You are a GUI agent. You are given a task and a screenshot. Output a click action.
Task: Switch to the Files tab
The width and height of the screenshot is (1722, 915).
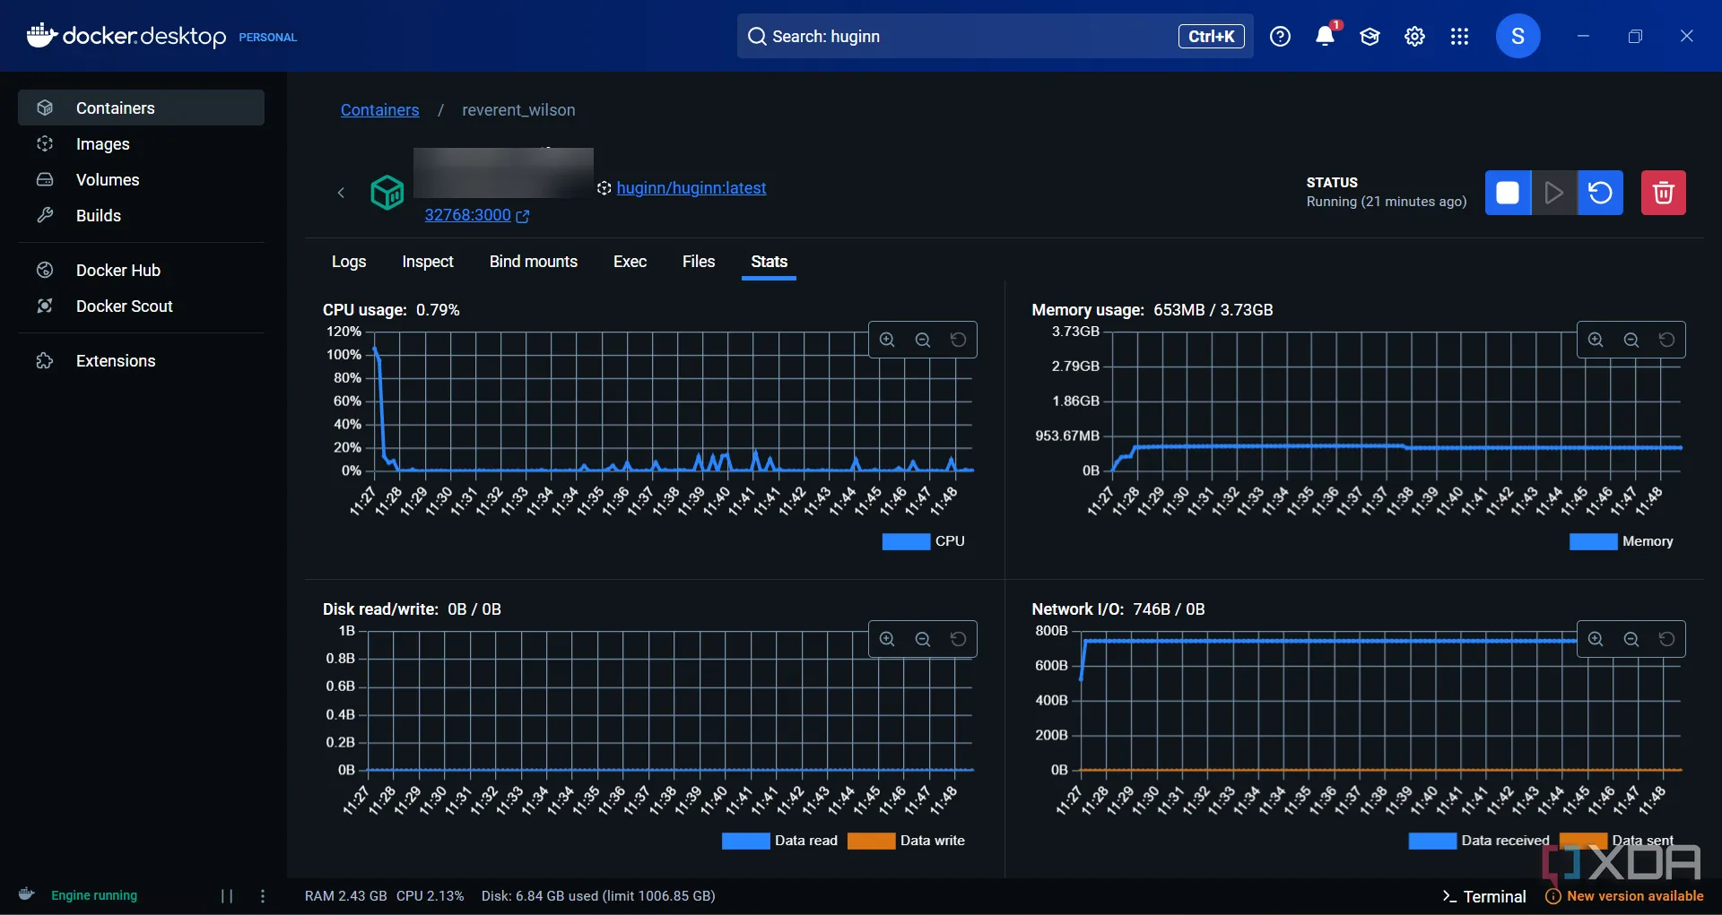point(699,262)
